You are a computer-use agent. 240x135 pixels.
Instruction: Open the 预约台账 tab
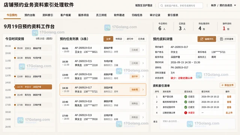tap(30, 15)
